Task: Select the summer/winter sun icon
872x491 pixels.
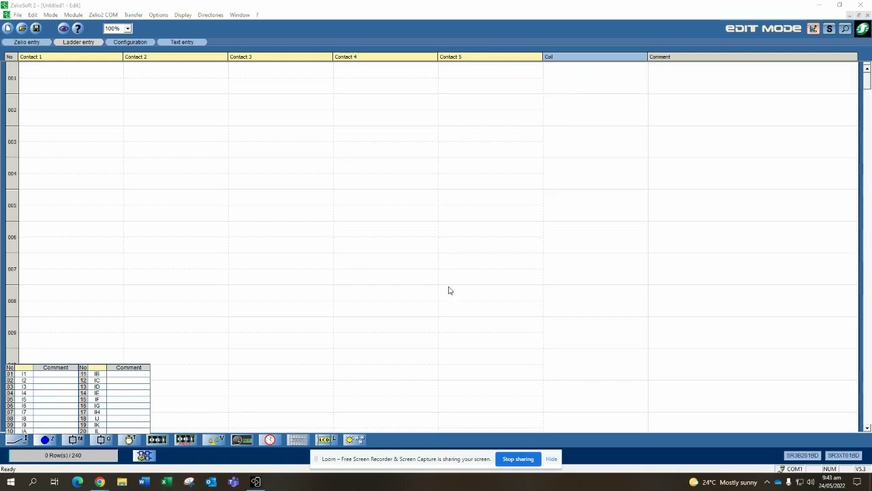Action: [354, 440]
